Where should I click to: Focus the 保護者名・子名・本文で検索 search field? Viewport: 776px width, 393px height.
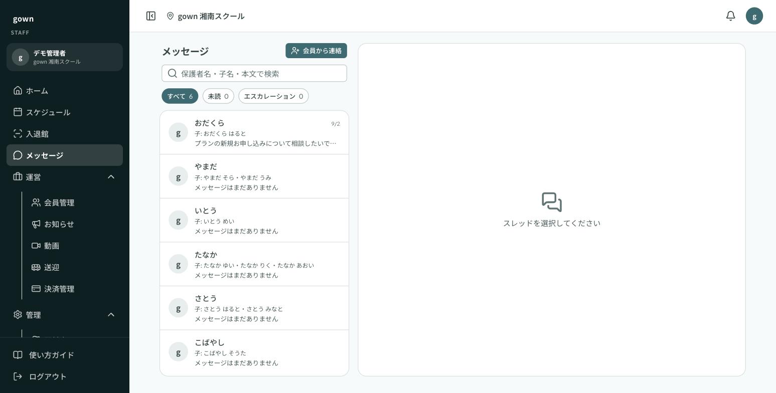coord(254,74)
